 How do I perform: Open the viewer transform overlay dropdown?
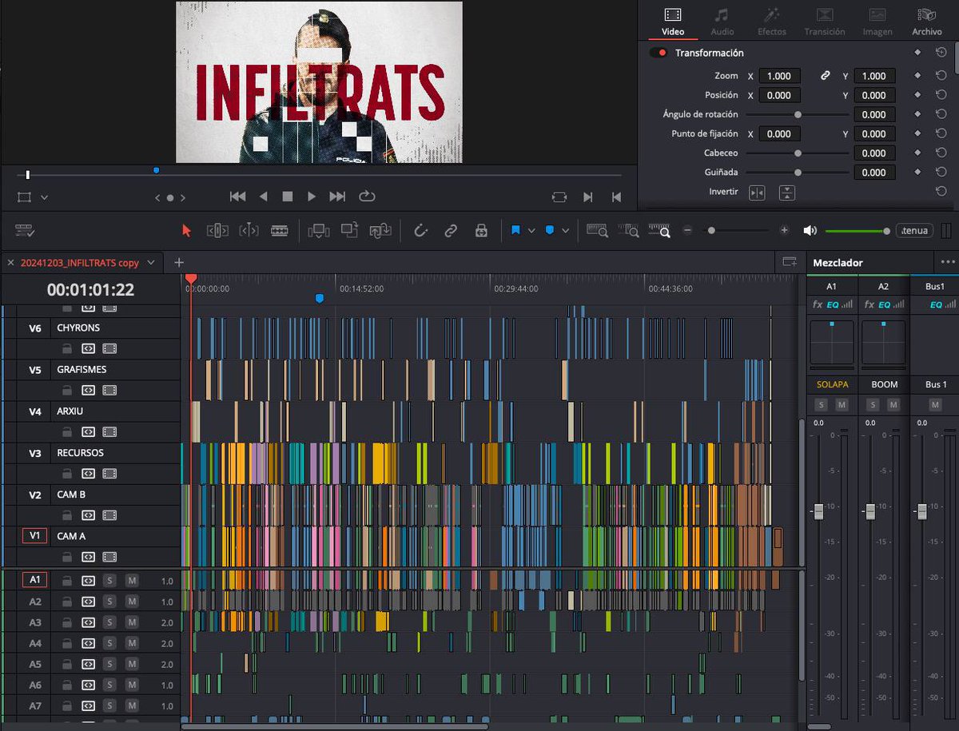point(45,197)
